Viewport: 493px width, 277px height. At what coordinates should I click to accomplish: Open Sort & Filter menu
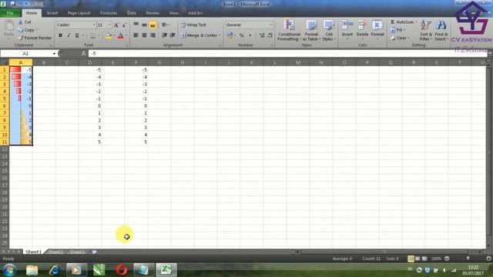click(426, 30)
